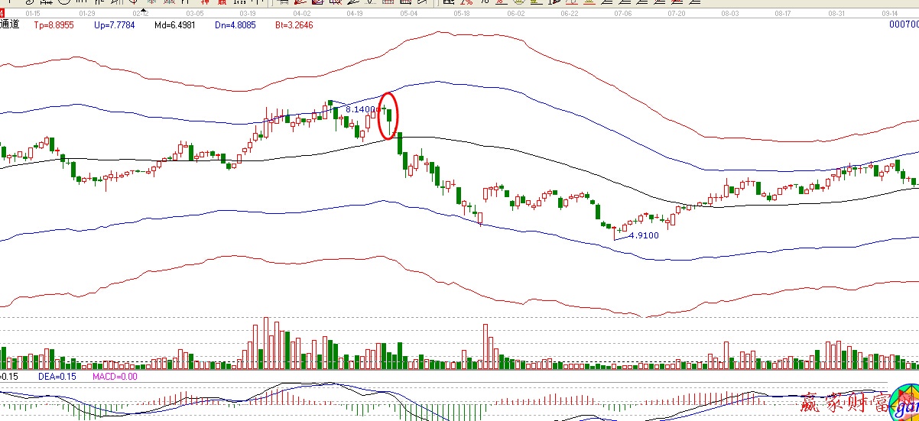Click the Up=7.7784 upper band value
Screen dimensions: 919x421
115,24
